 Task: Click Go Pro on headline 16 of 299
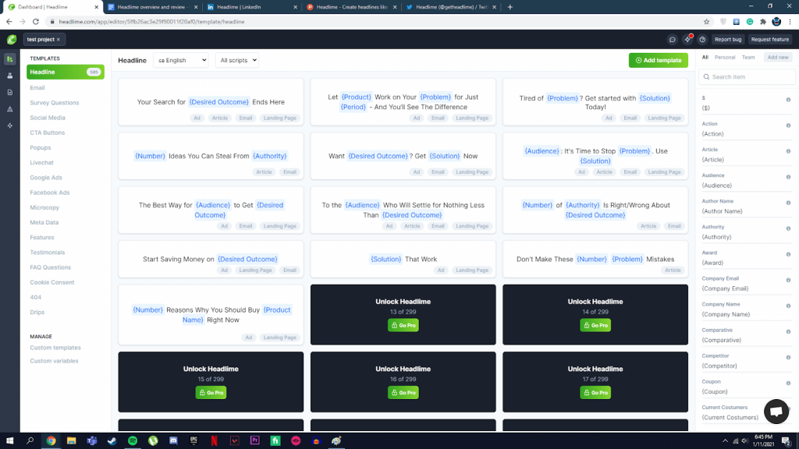[x=403, y=393]
